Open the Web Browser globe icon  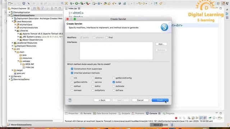(x=119, y=3)
